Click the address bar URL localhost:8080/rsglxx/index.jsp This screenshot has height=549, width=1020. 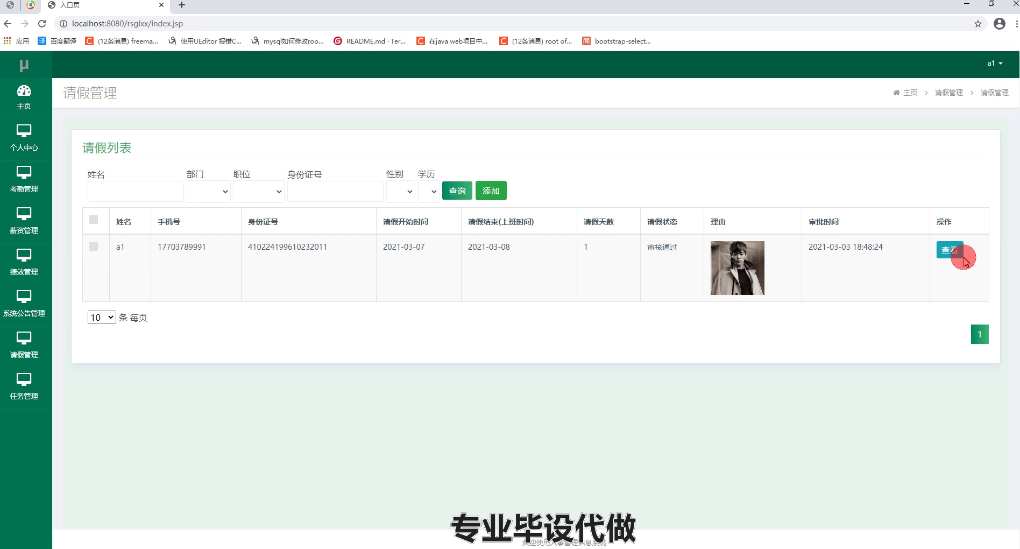[x=127, y=24]
